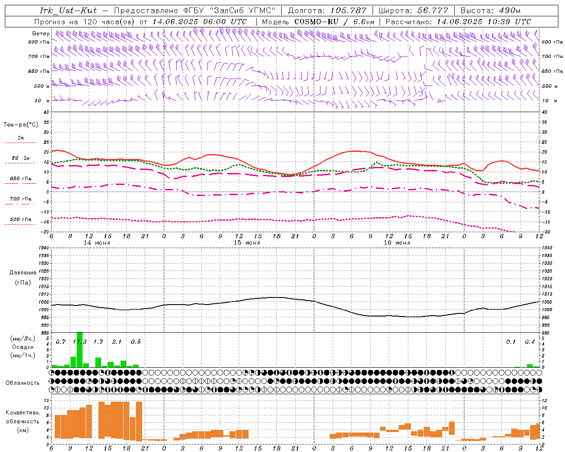Screen dimensions: 565x452
Task: Click the Ветер section label
Action: click(41, 34)
